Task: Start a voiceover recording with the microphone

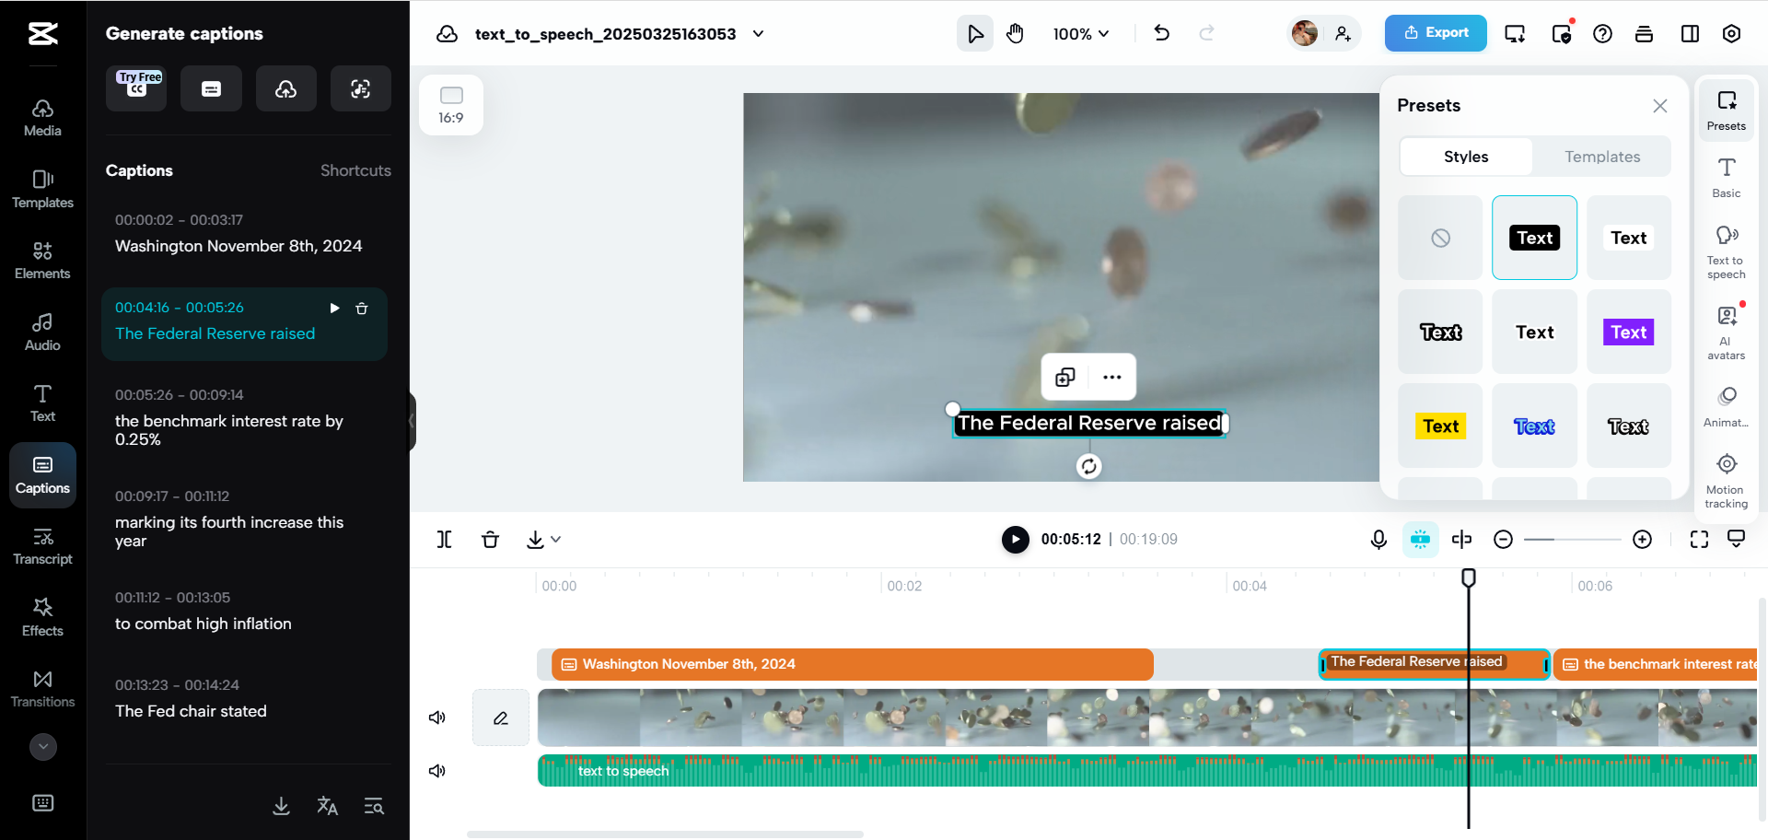Action: (x=1378, y=539)
